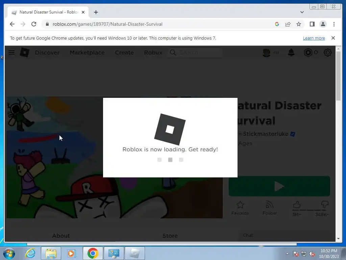Image resolution: width=346 pixels, height=260 pixels.
Task: Expand the tab search dropdown arrow
Action: (302, 12)
